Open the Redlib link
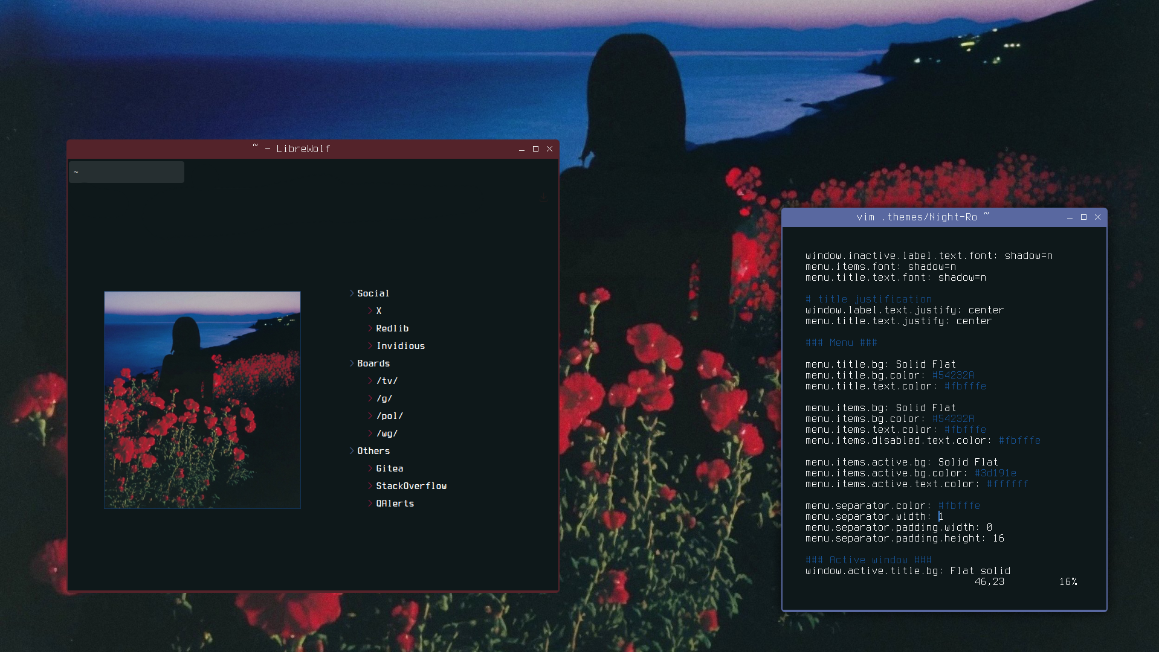Screen dimensions: 1159x652 (x=392, y=328)
